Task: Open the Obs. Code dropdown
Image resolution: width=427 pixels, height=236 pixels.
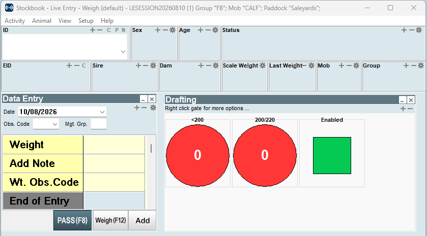Action: point(55,124)
